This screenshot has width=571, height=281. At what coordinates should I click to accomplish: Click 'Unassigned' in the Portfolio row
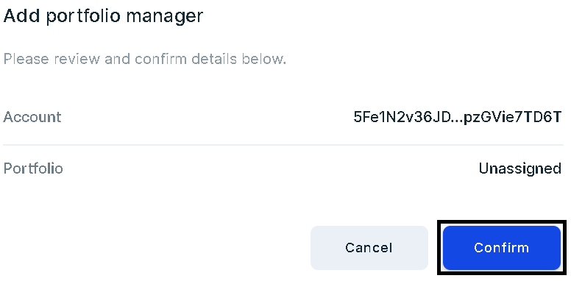520,168
